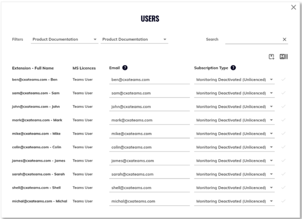Screen dimensions: 302x219
Task: Expand the Subscription Type dropdown for Ben
Action: (x=234, y=80)
